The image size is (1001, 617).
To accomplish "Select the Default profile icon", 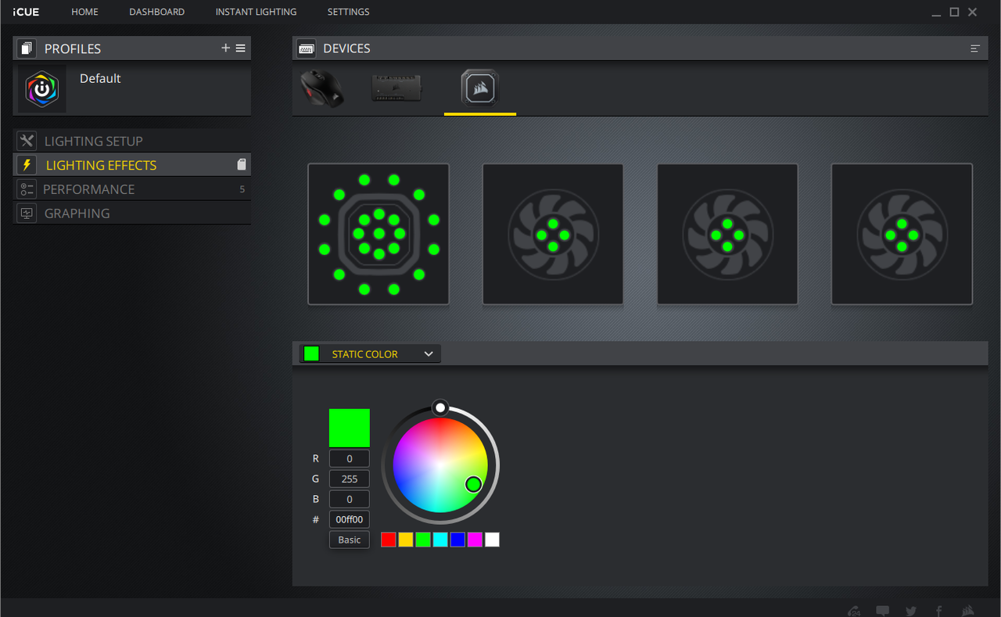I will click(42, 90).
